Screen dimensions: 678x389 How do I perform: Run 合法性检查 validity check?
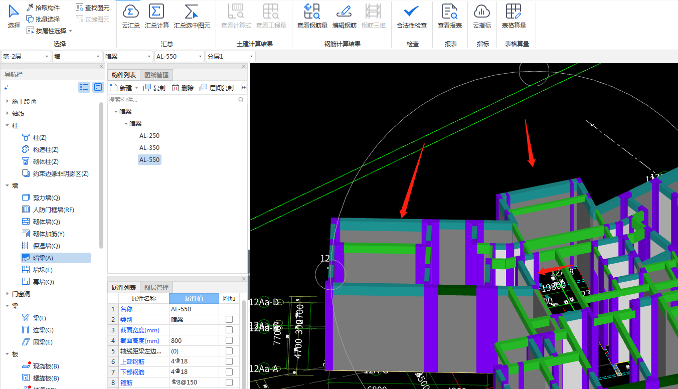(412, 17)
